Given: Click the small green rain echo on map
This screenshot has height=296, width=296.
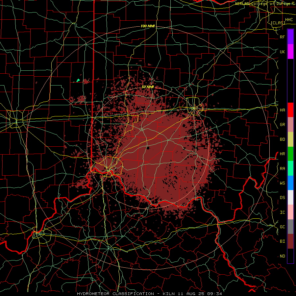Looking at the screenshot, I should (78, 81).
